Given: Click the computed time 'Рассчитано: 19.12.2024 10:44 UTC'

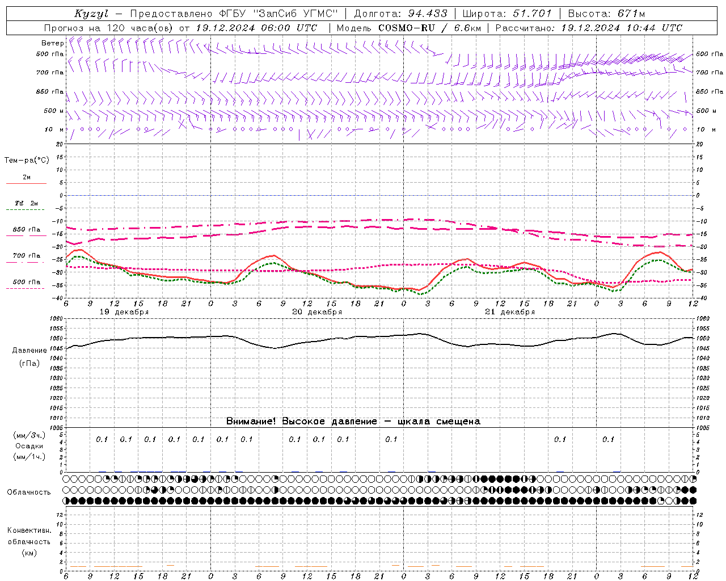Looking at the screenshot, I should 589,28.
